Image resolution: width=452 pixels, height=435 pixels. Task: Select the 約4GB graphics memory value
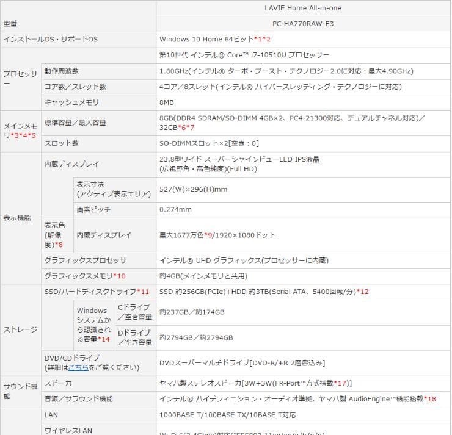pos(203,276)
